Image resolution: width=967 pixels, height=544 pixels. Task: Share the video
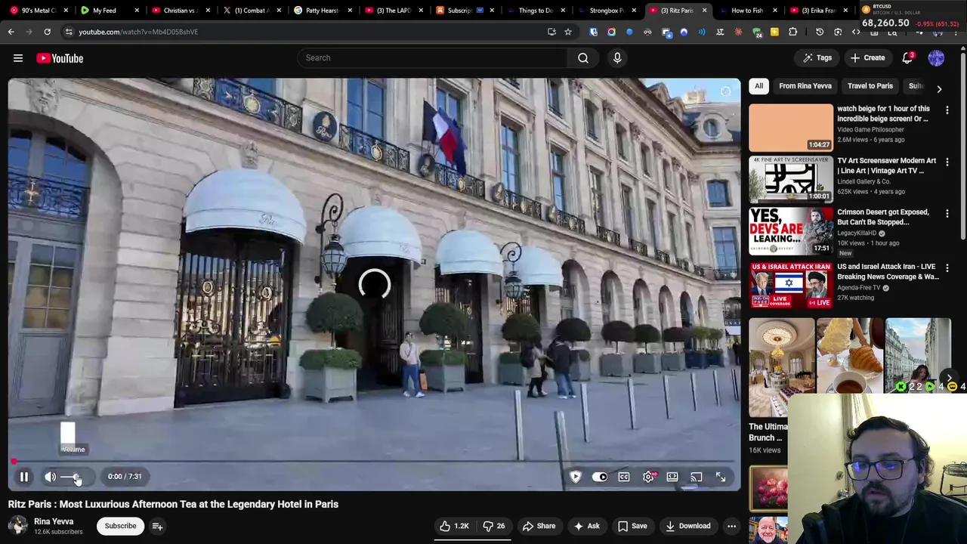[x=539, y=526]
